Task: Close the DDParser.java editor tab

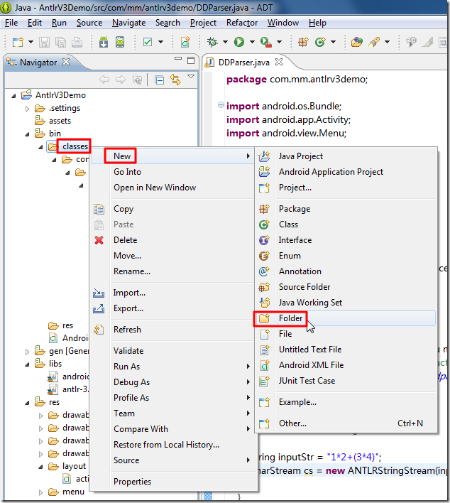Action: click(279, 62)
